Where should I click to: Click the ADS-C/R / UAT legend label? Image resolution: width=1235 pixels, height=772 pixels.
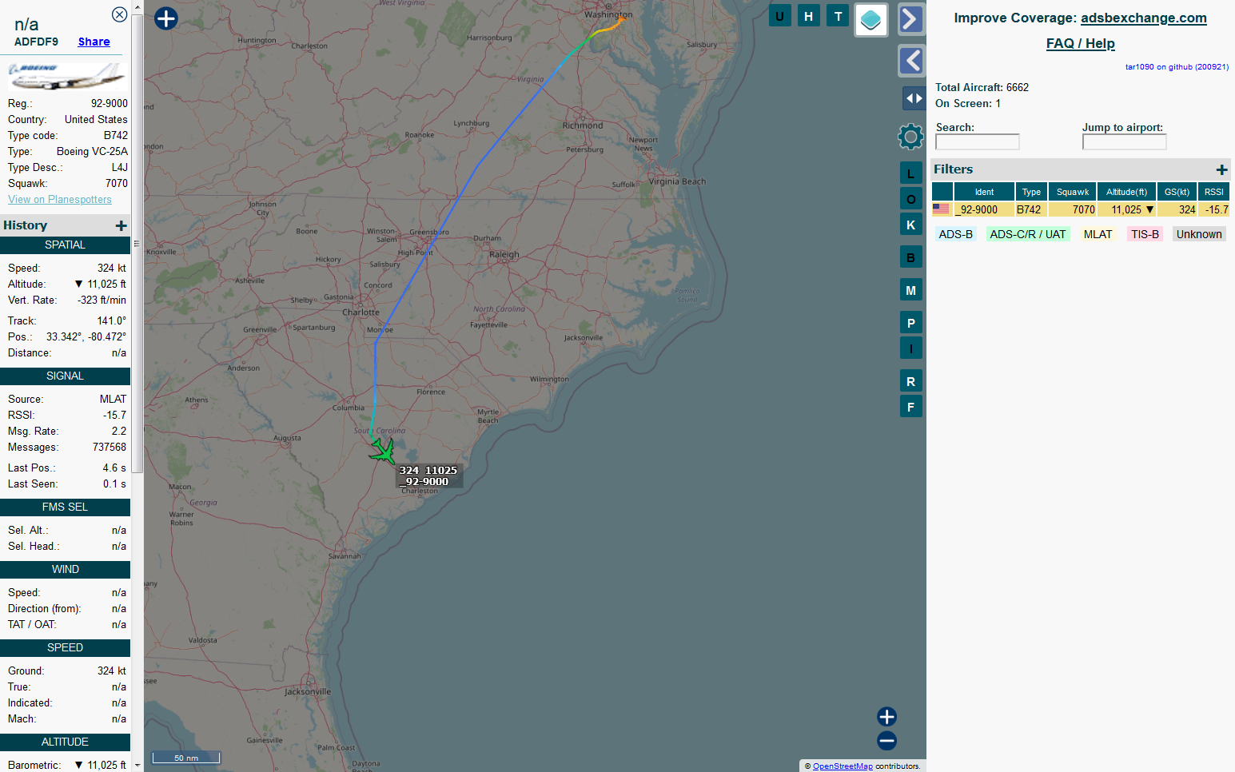1028,234
